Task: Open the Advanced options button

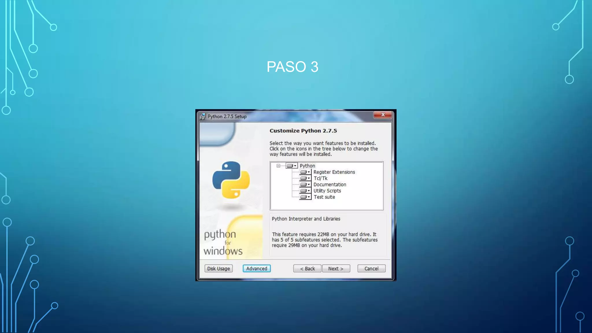Action: 257,269
